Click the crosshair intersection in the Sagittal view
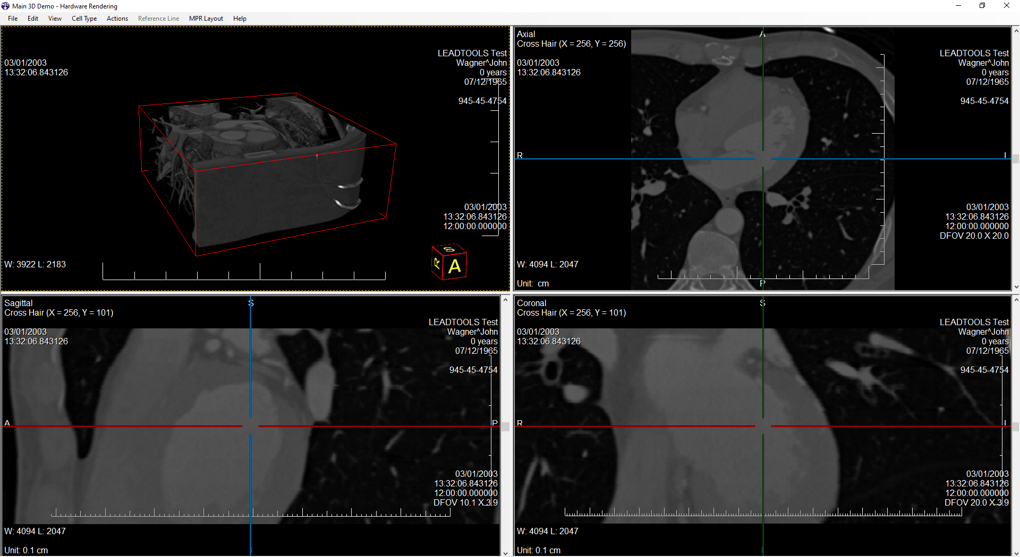 point(250,425)
